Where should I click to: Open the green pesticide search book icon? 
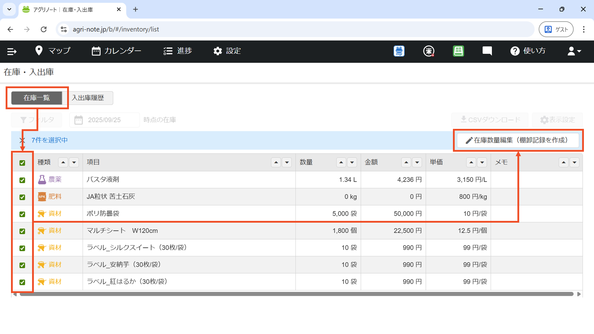click(458, 51)
